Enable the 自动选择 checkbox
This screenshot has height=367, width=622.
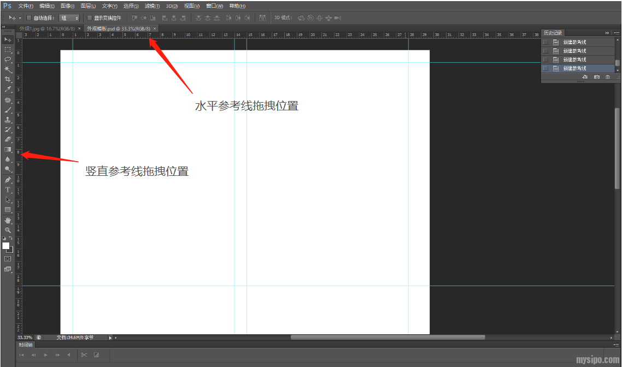coord(29,18)
